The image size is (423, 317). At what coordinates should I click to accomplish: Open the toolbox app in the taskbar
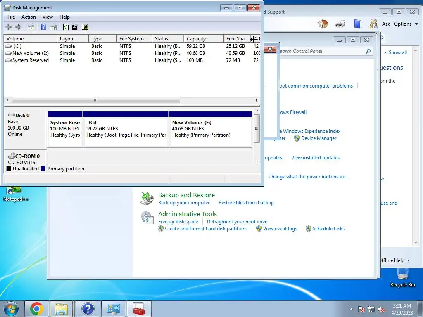139,309
